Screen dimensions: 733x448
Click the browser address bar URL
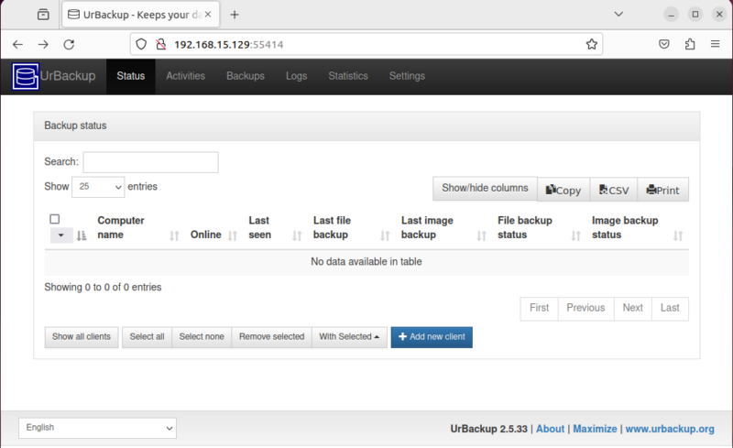228,44
